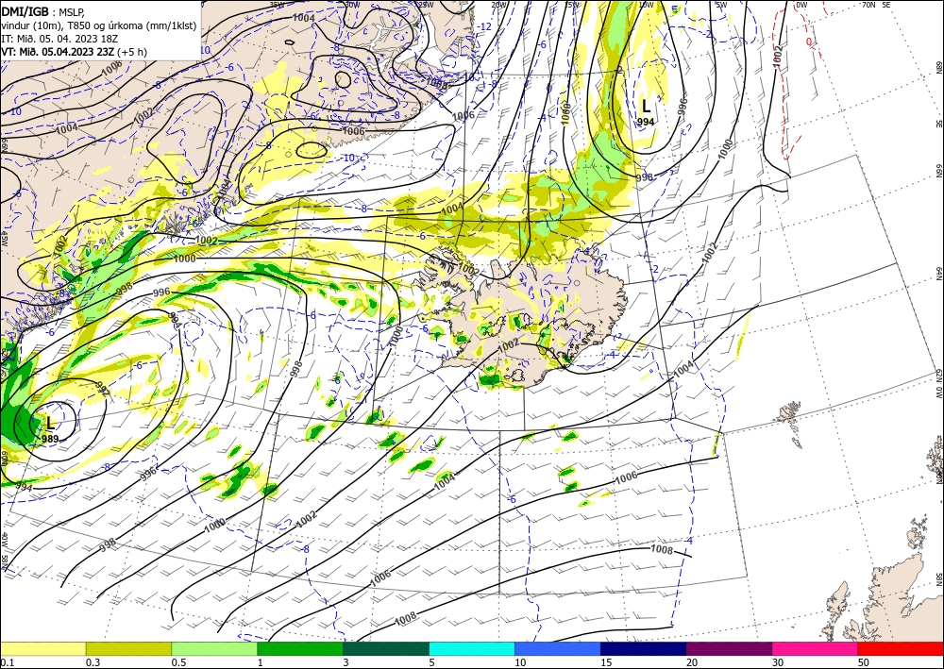Click the '30W' longitude label

click(352, 5)
